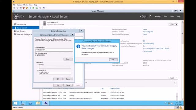Click OK in System Properties dialog

click(x=58, y=85)
